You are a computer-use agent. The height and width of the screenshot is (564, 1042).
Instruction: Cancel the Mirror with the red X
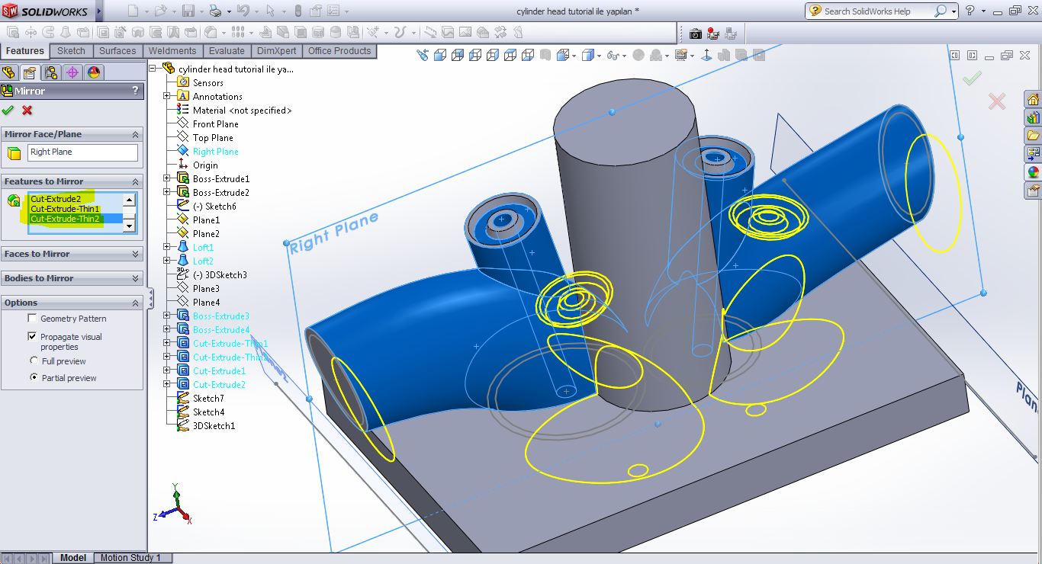pos(27,111)
